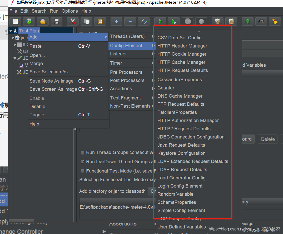Open the Options menu
Image resolution: width=283 pixels, height=234 pixels.
tap(70, 11)
